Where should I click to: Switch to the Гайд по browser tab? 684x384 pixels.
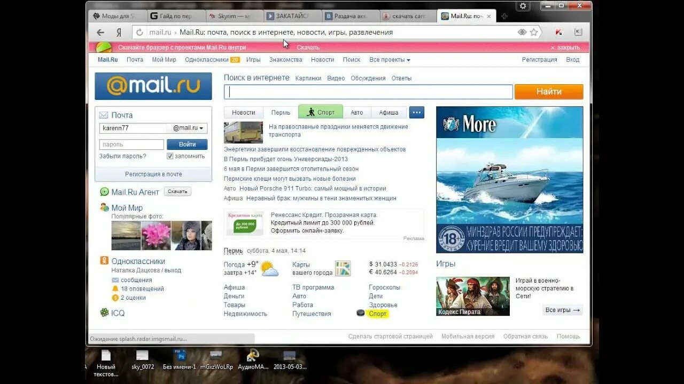click(x=176, y=16)
